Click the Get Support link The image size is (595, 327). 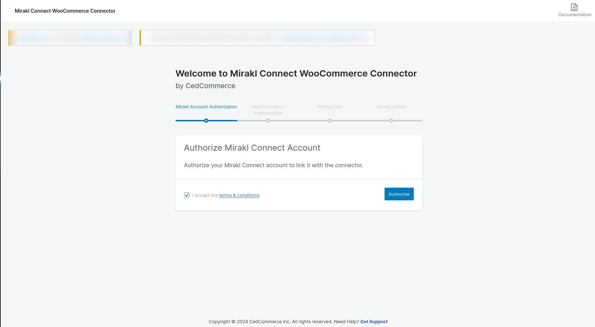pos(374,321)
